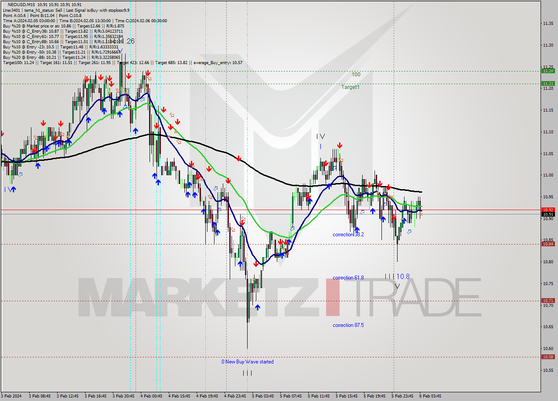Click the 10.55 price axis label

548,370
